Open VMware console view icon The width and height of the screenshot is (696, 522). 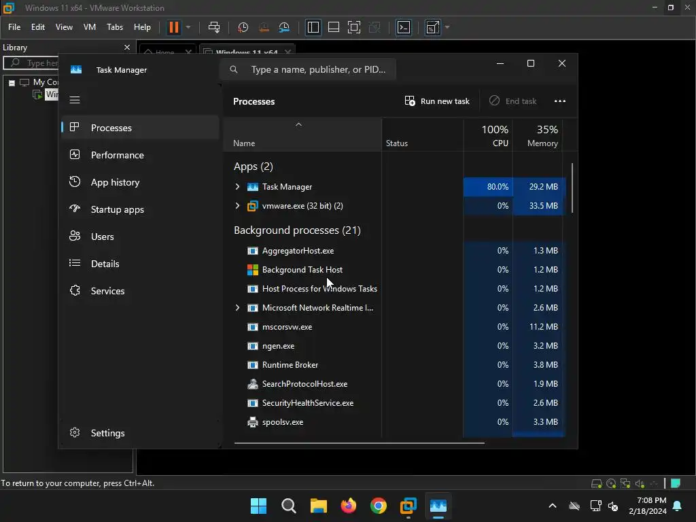coord(404,27)
